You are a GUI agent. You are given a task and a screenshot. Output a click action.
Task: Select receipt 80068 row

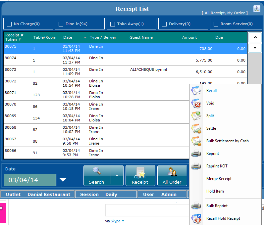96,130
